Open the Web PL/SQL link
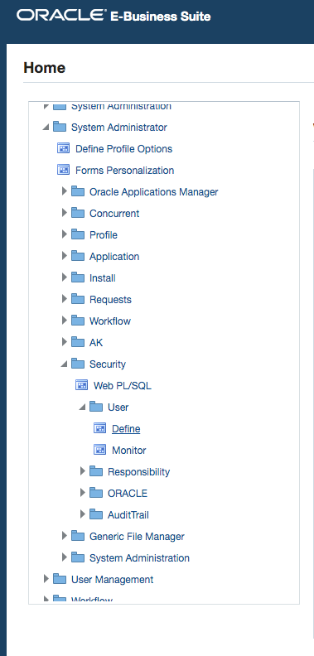The image size is (314, 656). click(x=123, y=385)
